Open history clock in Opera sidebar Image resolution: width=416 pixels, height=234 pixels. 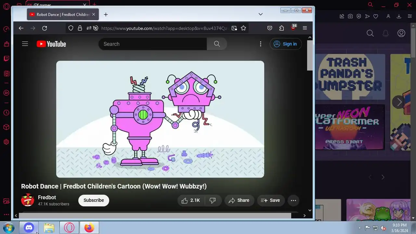pyautogui.click(x=6, y=113)
